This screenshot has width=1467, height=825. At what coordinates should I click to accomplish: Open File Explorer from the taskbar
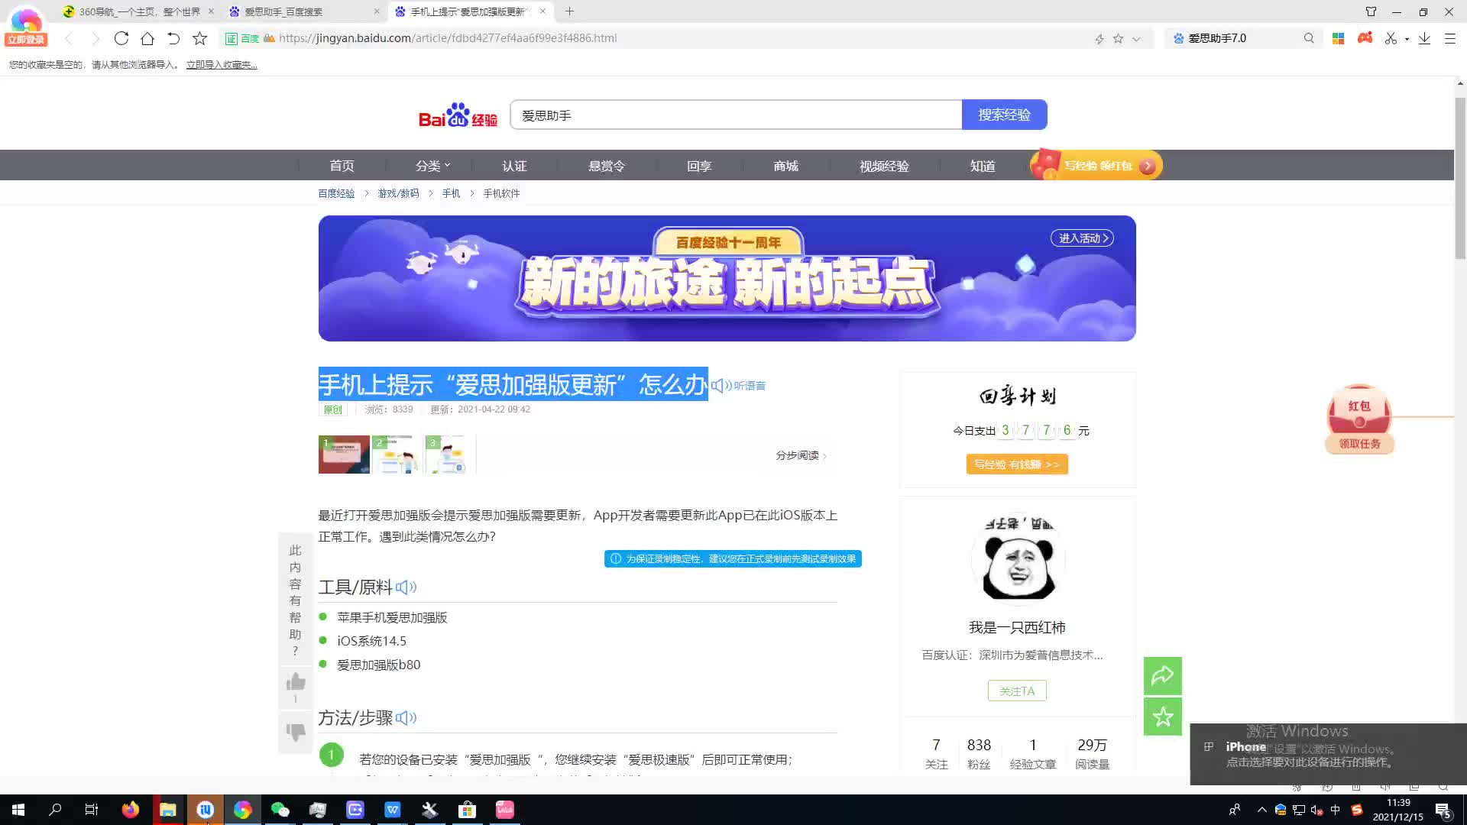[168, 810]
